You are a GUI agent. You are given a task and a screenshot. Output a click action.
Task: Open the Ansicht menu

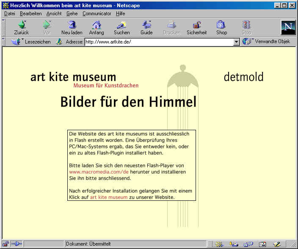(54, 14)
